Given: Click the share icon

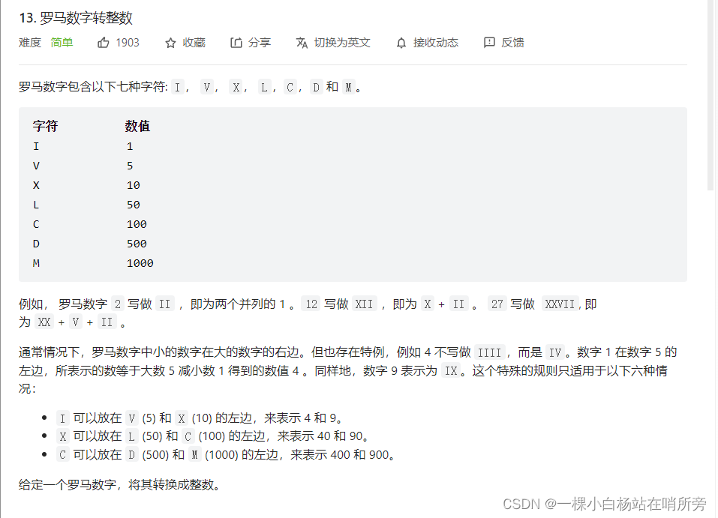Looking at the screenshot, I should tap(236, 43).
